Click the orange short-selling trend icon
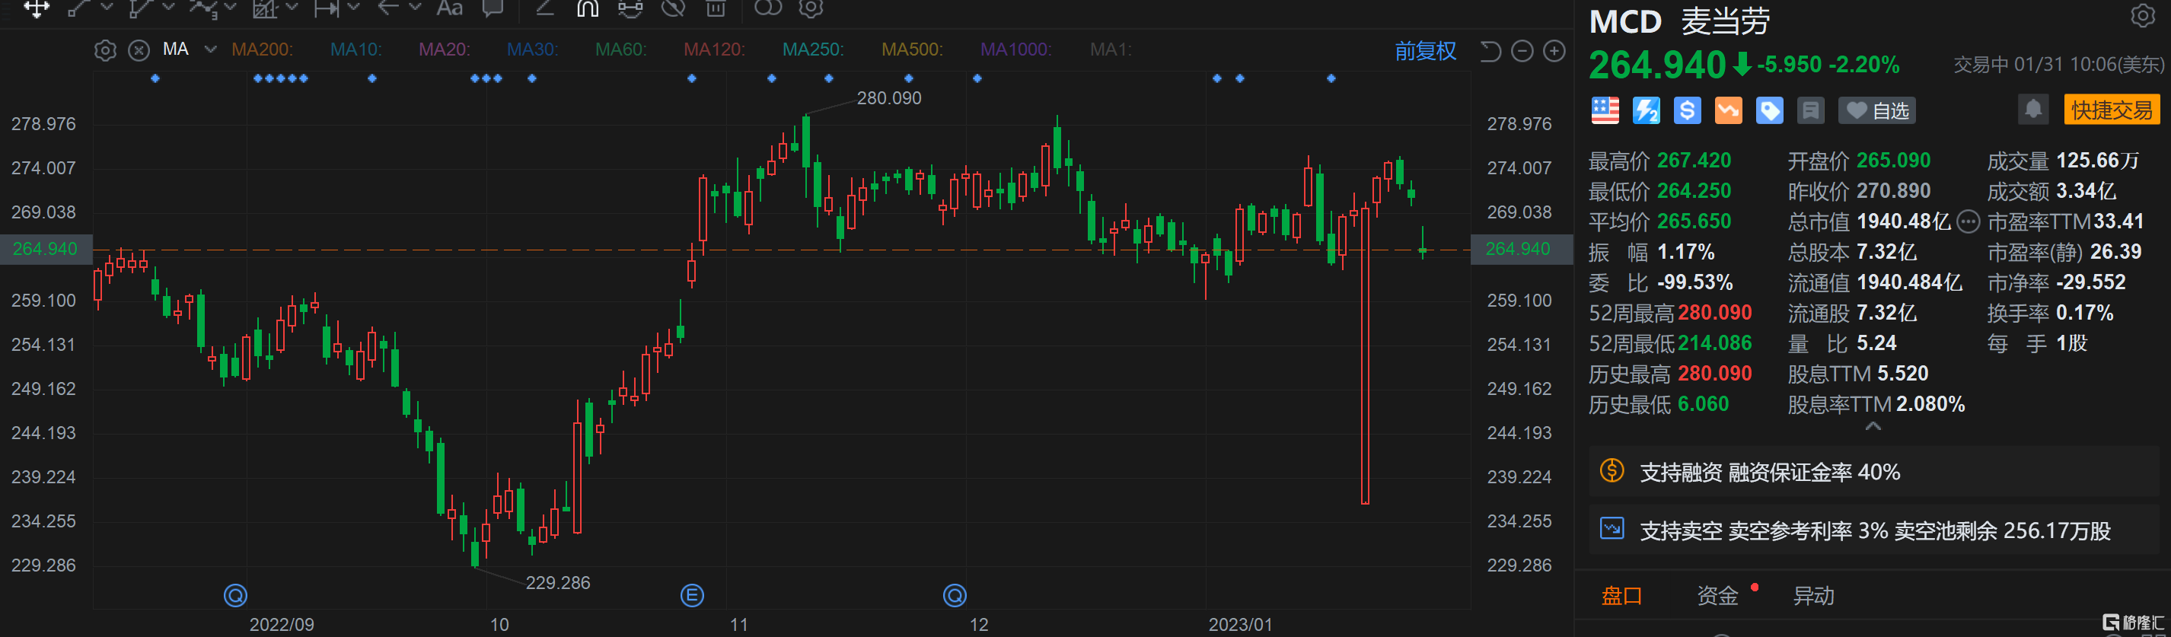 pos(1728,110)
